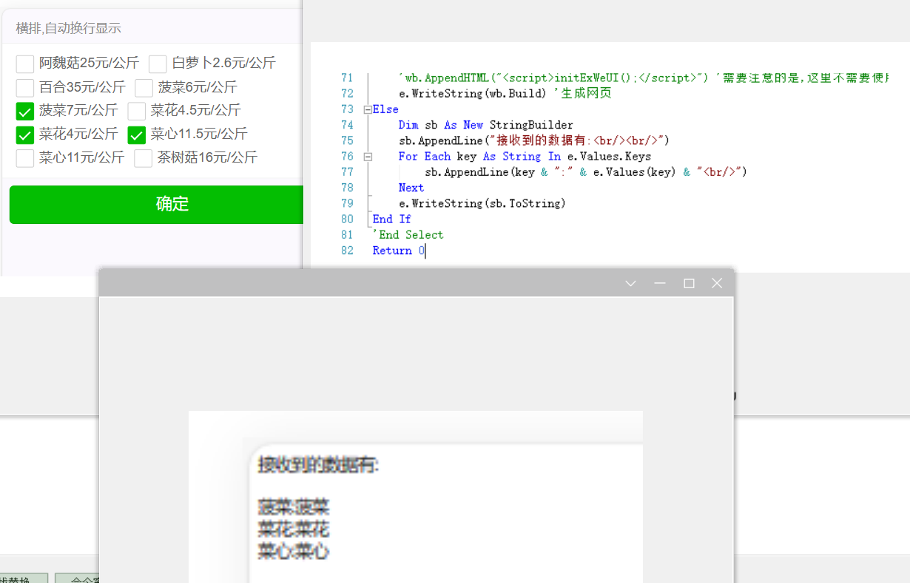Image resolution: width=910 pixels, height=583 pixels.
Task: Tick the 菜心11元/公斤 checkbox
Action: [x=25, y=158]
